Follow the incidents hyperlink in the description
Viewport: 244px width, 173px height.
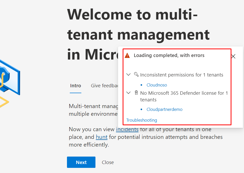click(x=127, y=129)
